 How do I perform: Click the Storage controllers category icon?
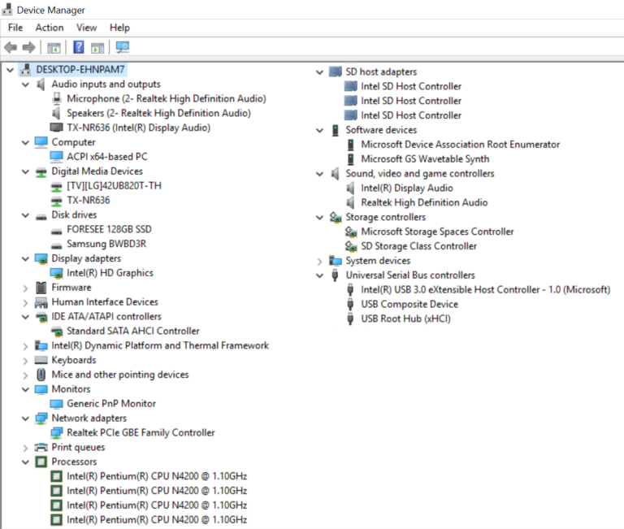pyautogui.click(x=336, y=217)
